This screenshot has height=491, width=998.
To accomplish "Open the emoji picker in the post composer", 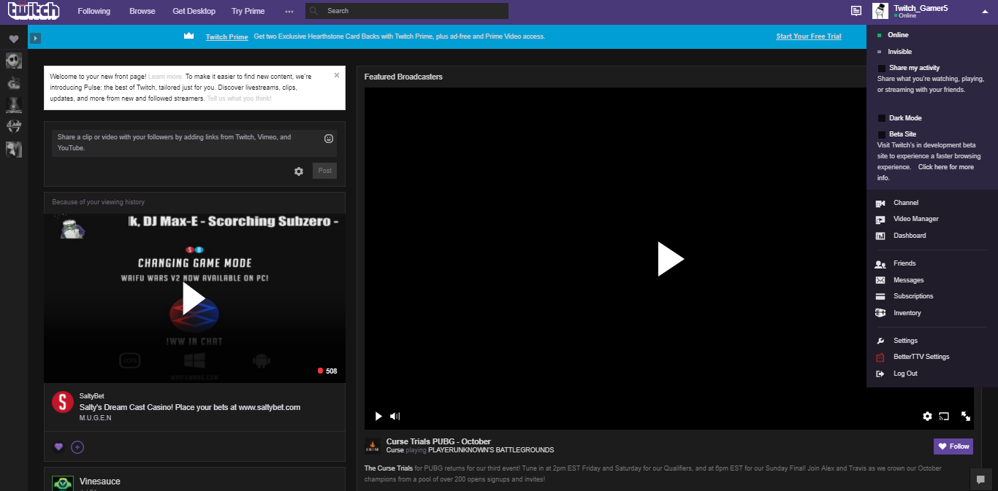I will tap(329, 139).
